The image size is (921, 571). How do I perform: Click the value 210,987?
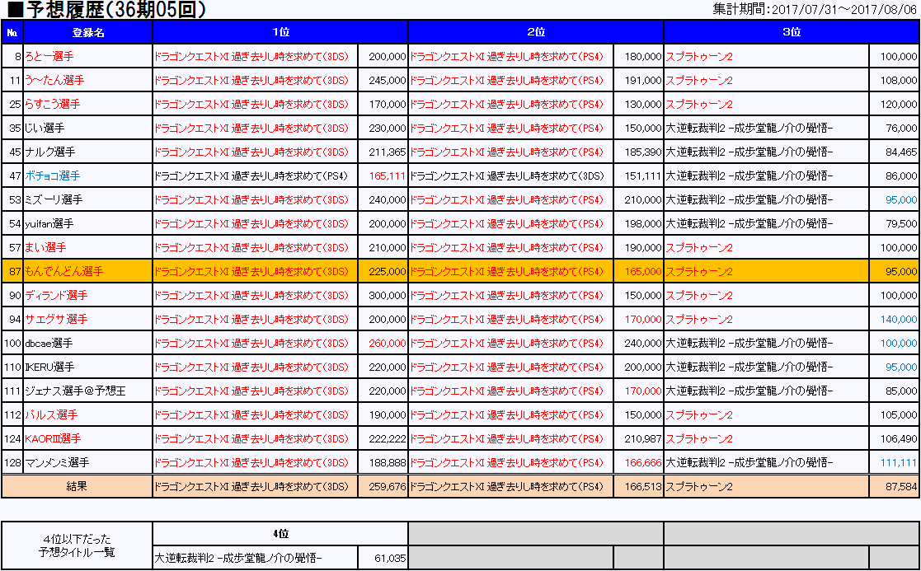pyautogui.click(x=643, y=439)
